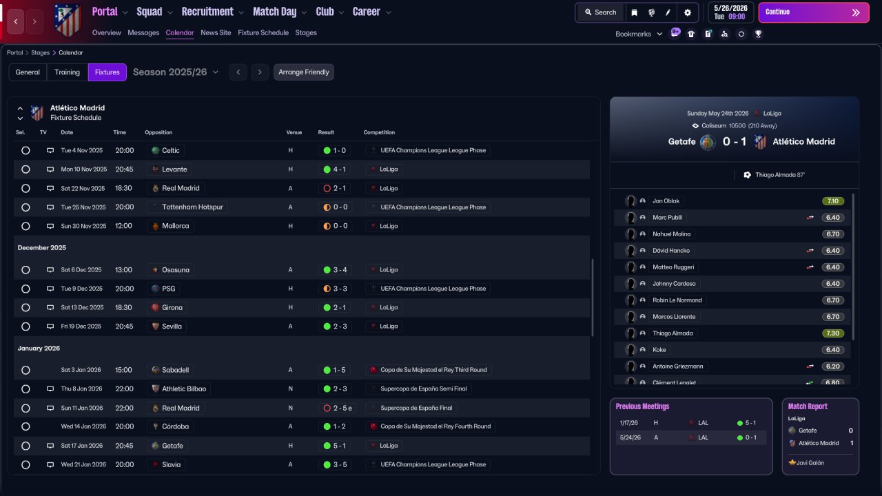Open the Fixture Schedule tab

coord(263,33)
